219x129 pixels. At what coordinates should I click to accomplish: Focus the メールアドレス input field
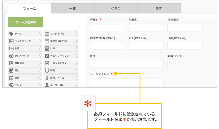point(127,82)
